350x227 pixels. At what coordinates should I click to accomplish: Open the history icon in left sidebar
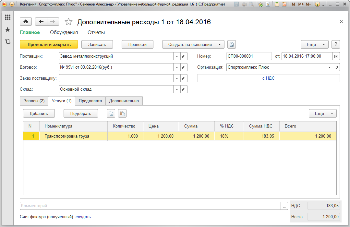click(x=7, y=41)
